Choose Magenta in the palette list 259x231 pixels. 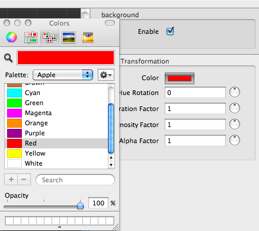56,113
